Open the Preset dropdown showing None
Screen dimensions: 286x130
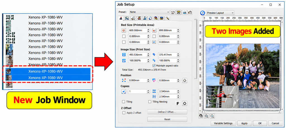pyautogui.click(x=150, y=12)
